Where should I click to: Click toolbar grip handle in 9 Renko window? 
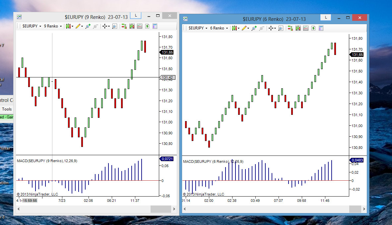point(18,26)
